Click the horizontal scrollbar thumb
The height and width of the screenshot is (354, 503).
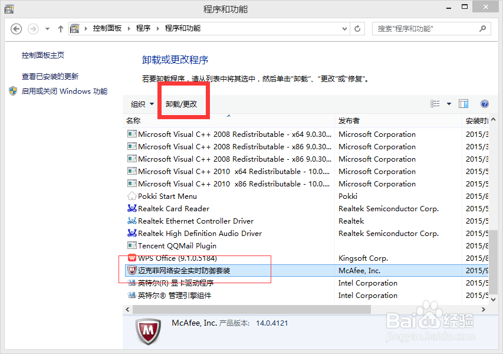click(252, 309)
